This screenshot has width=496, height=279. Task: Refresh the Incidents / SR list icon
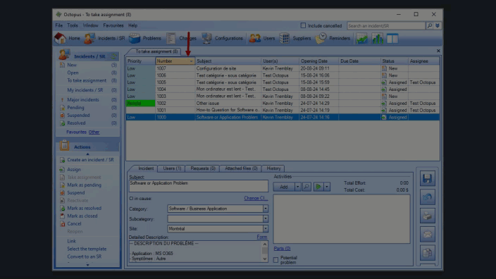(113, 56)
